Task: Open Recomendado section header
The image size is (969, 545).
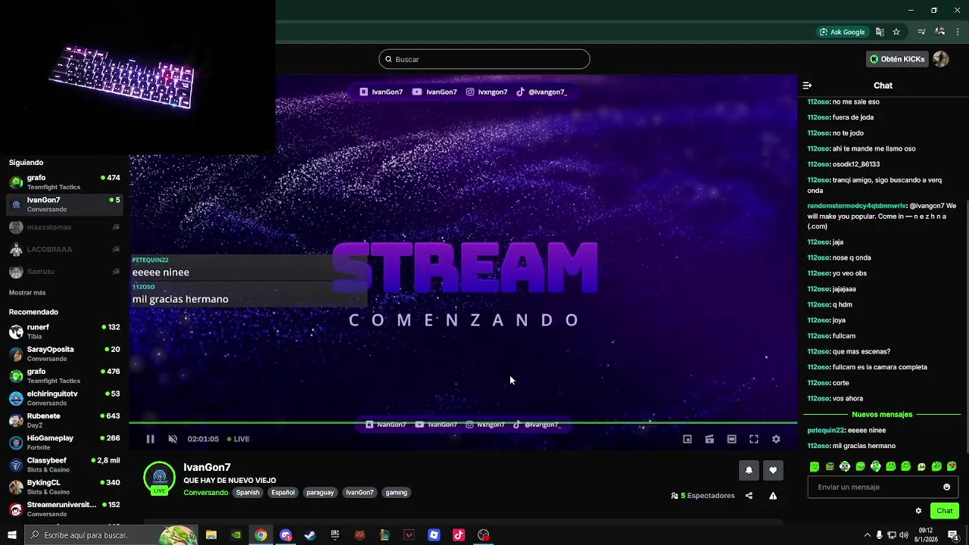Action: (x=33, y=312)
